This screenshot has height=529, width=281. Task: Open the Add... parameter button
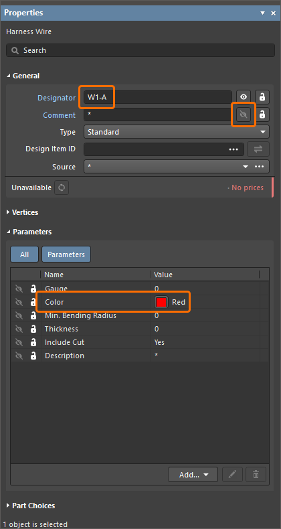[193, 475]
